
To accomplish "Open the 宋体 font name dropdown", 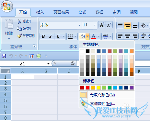I will [x=79, y=25].
